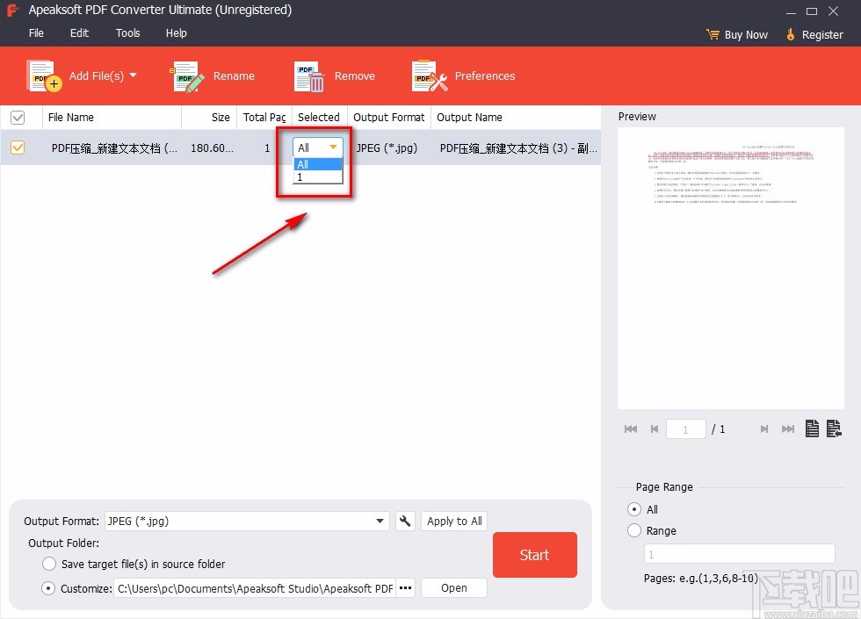861x619 pixels.
Task: Click the Buy Now link
Action: point(745,34)
